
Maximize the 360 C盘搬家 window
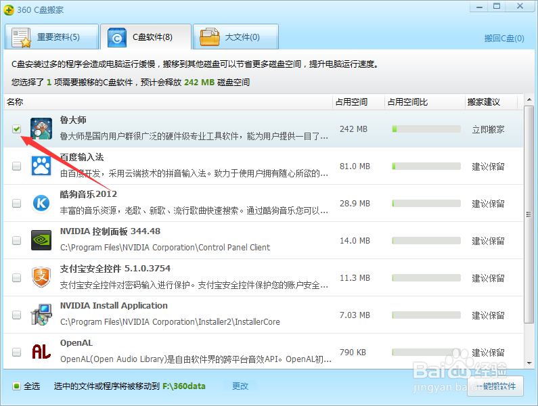(497, 6)
